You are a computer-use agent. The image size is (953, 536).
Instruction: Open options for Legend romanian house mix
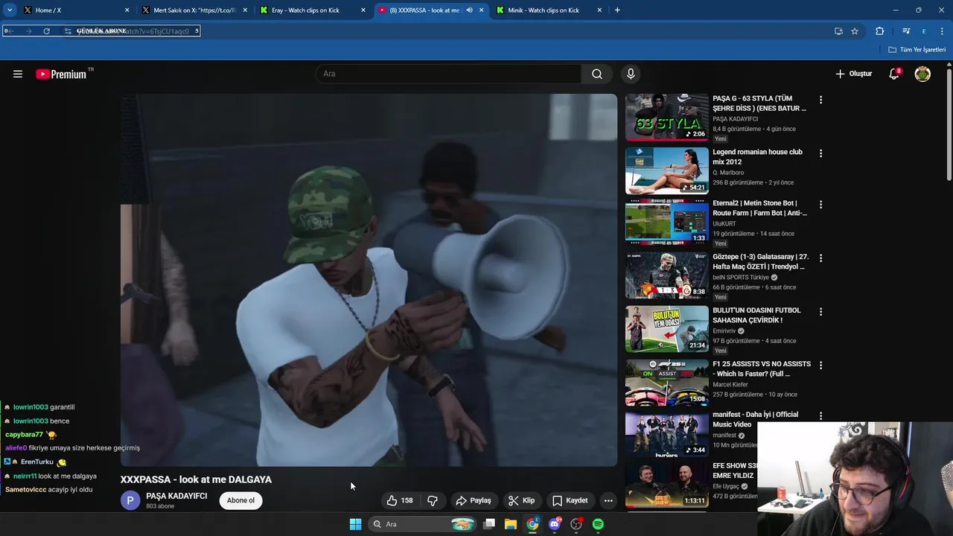(x=820, y=153)
